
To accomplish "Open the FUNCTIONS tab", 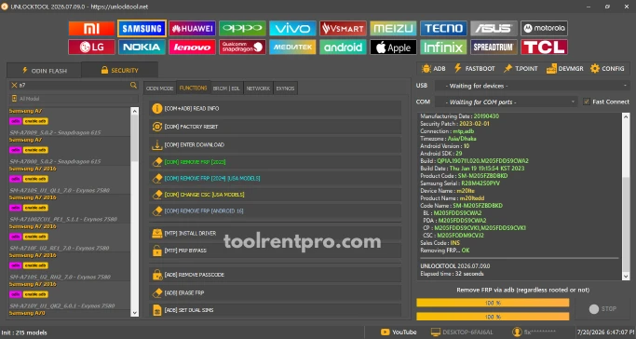I will 193,88.
